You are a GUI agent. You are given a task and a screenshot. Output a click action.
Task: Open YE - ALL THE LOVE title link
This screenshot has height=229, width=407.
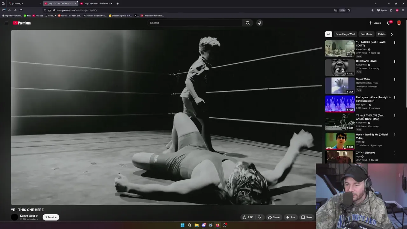[x=370, y=117]
